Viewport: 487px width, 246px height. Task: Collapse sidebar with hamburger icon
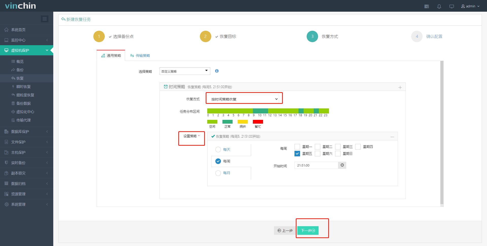pyautogui.click(x=45, y=19)
